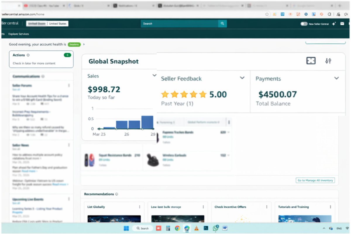Click the List Globally card image
351x234 pixels.
coord(114,219)
